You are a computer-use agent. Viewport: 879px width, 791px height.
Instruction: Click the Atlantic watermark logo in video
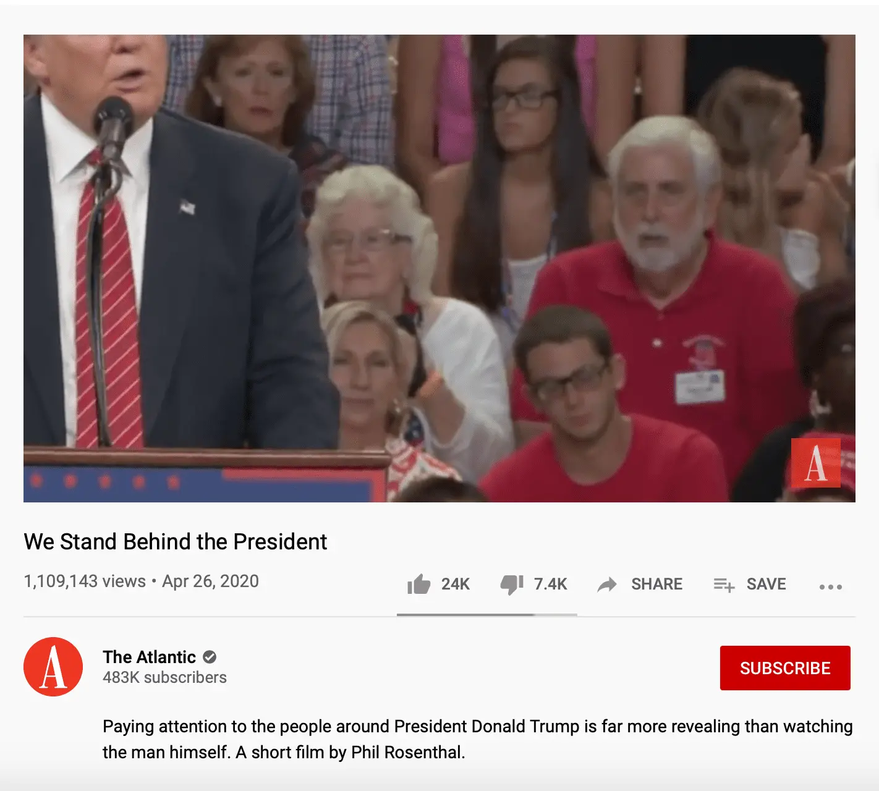pyautogui.click(x=815, y=463)
